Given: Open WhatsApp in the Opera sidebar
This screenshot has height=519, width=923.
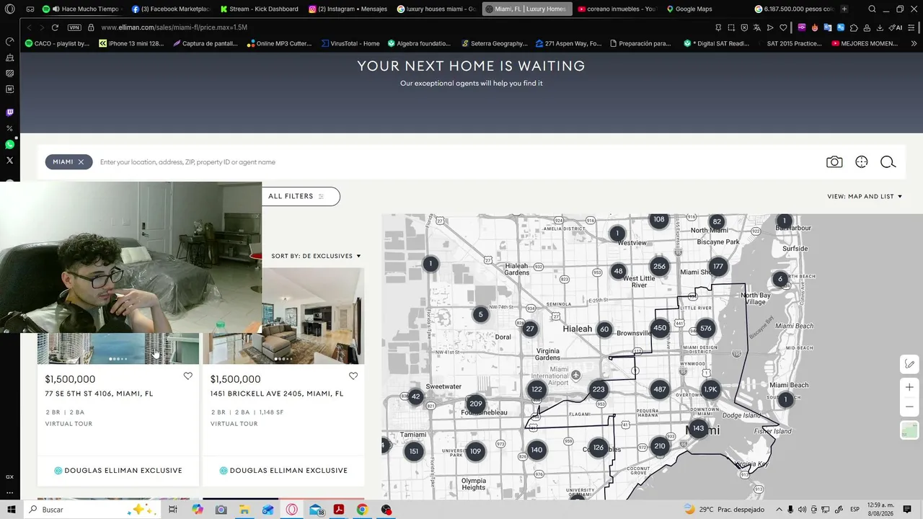Looking at the screenshot, I should coord(9,145).
